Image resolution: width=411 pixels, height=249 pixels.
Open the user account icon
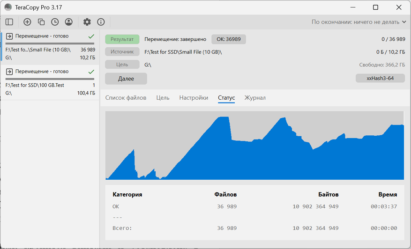click(69, 22)
